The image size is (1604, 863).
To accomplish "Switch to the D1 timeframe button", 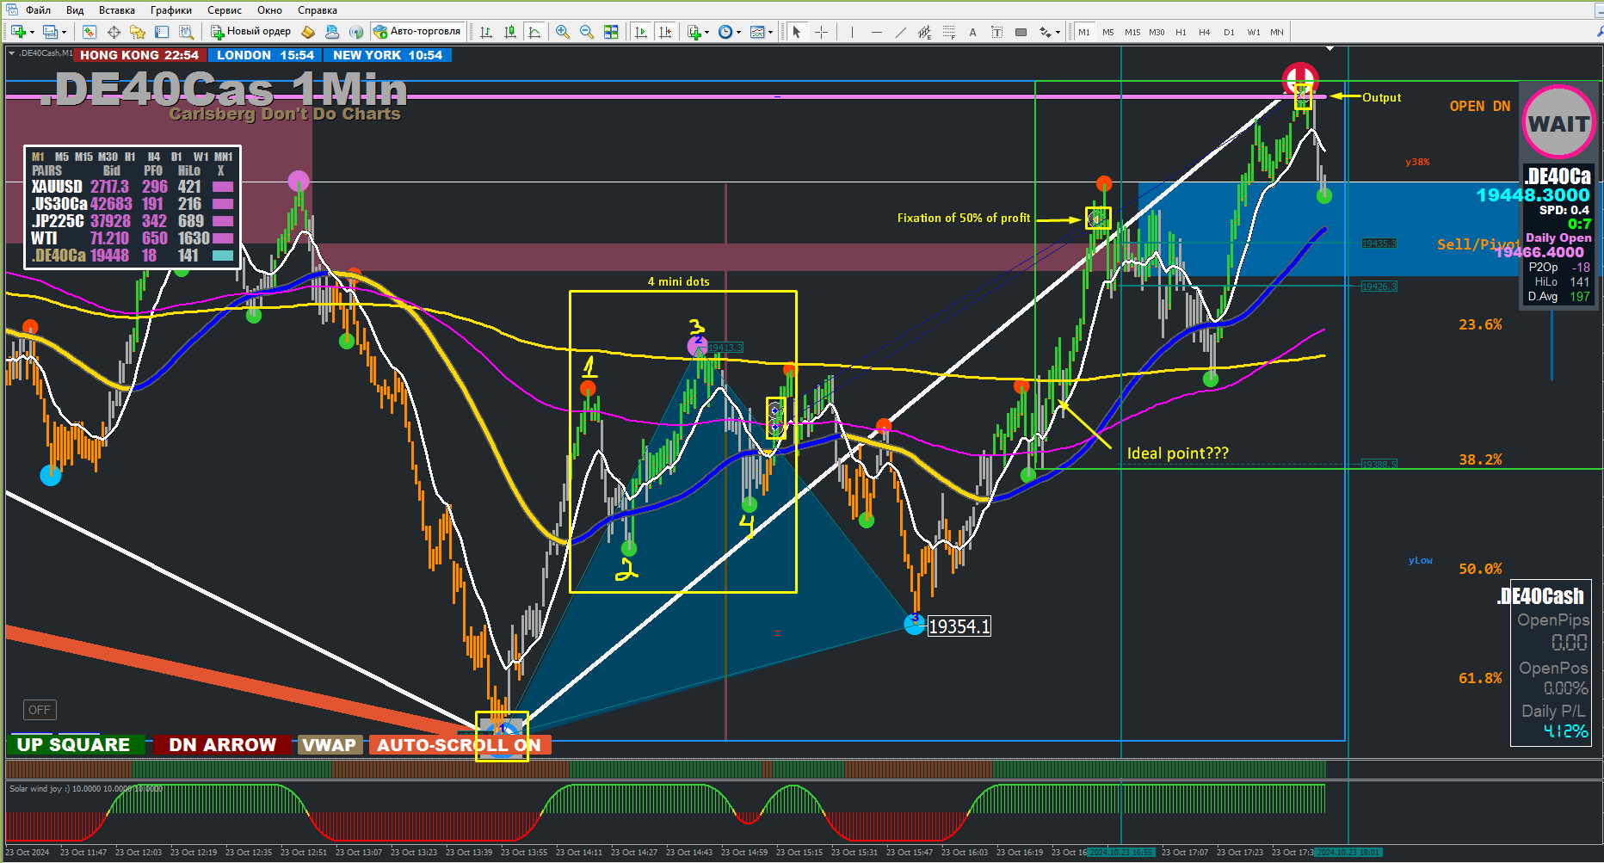I will [1229, 33].
